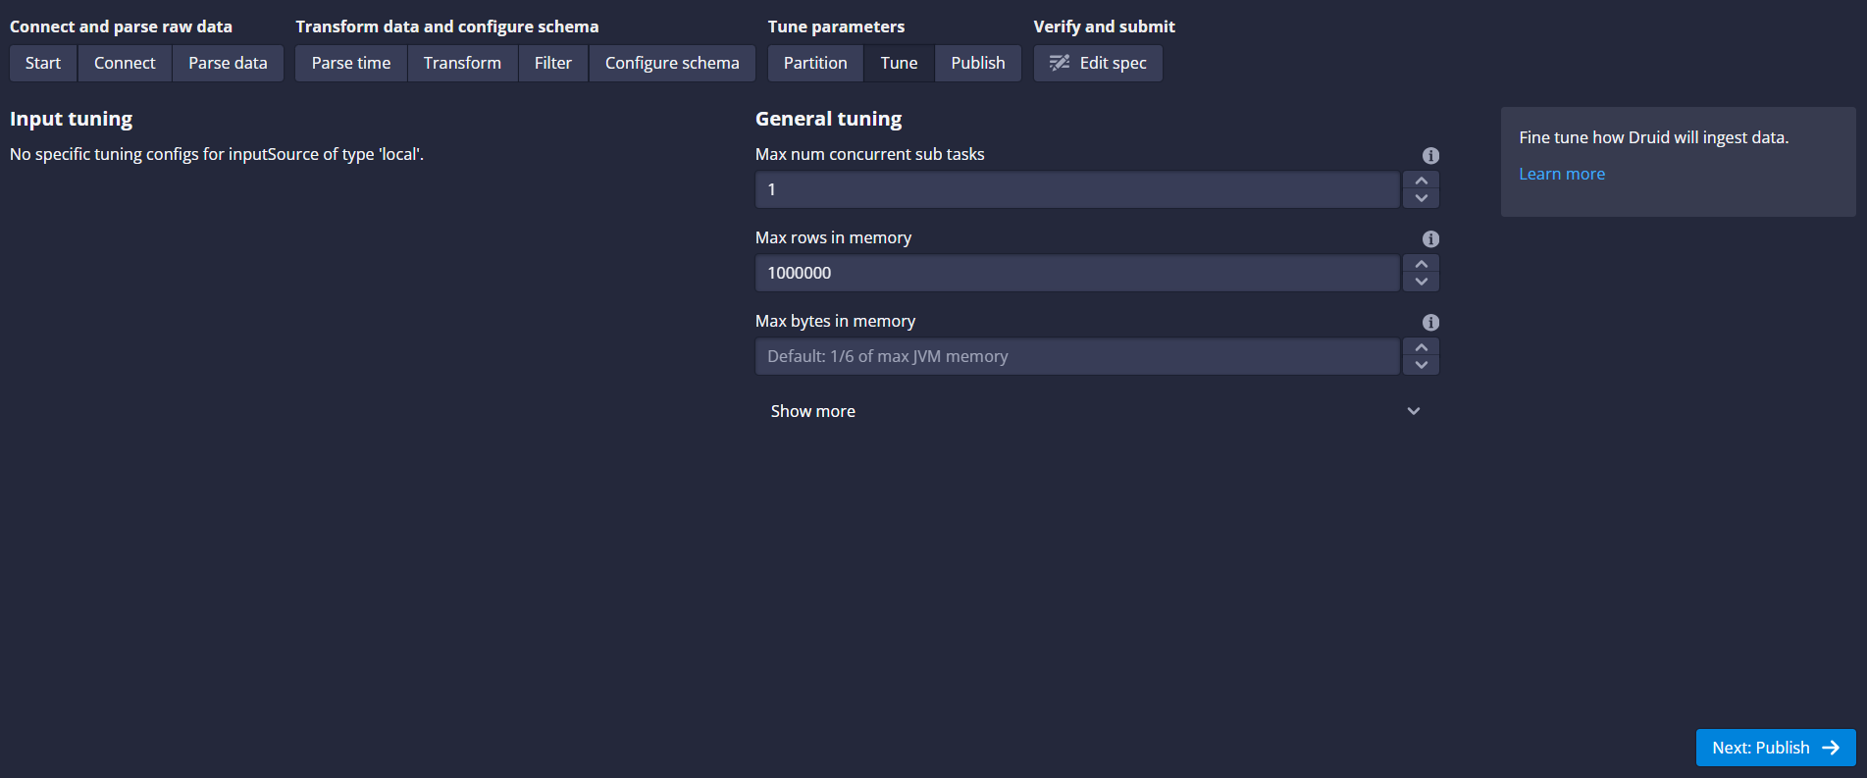Click info icon beside Max rows in memory

1430,238
